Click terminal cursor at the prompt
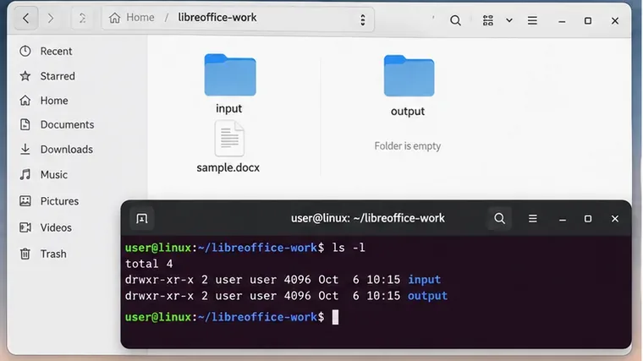Viewport: 643px width, 361px height. pyautogui.click(x=335, y=317)
